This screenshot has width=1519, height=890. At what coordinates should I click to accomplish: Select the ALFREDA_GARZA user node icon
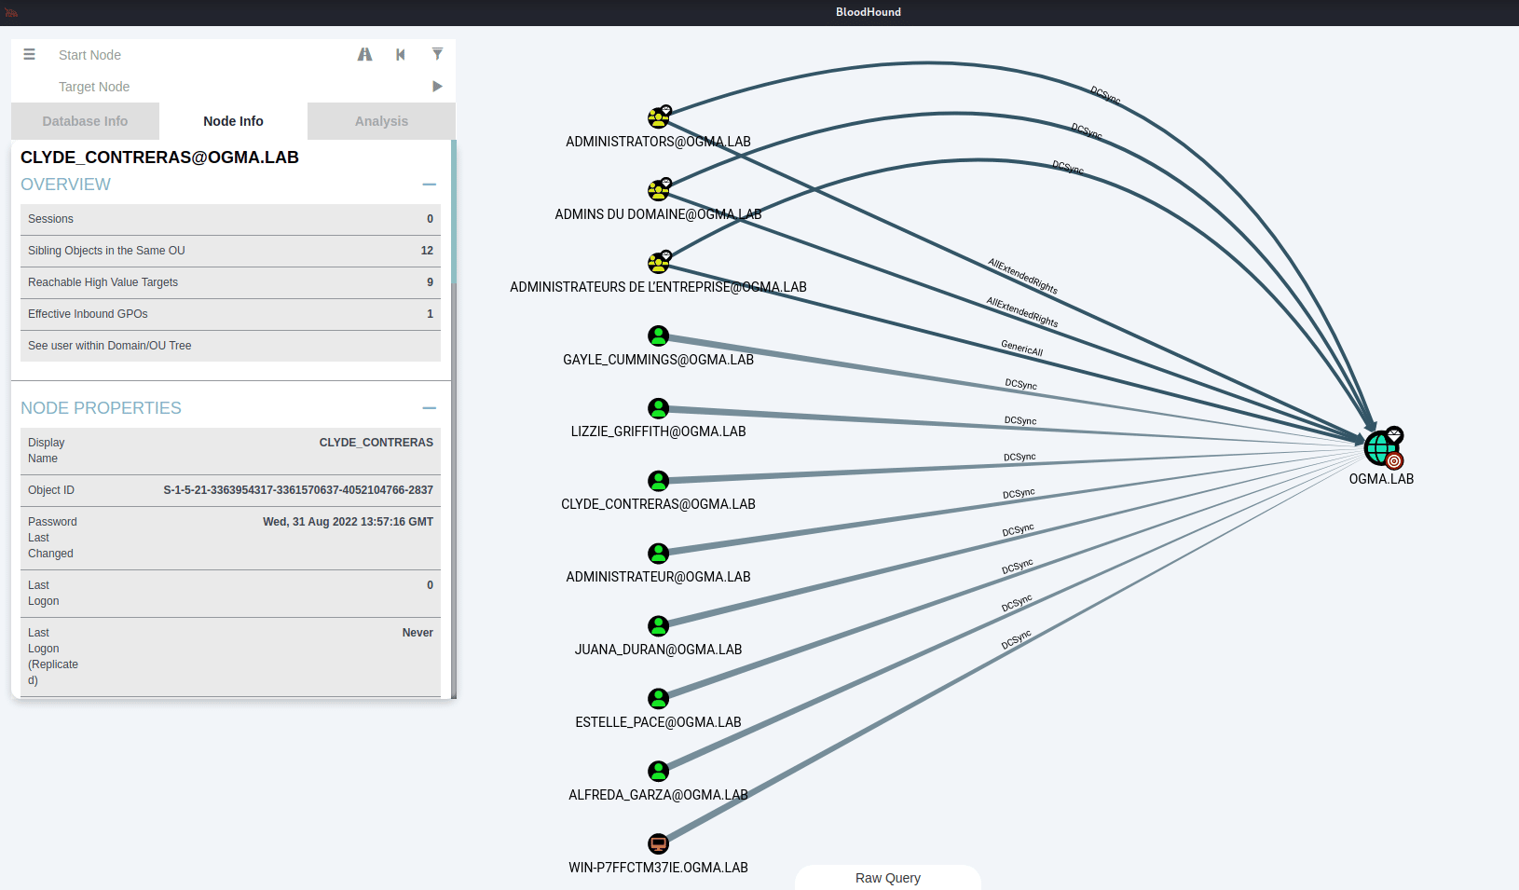point(659,772)
